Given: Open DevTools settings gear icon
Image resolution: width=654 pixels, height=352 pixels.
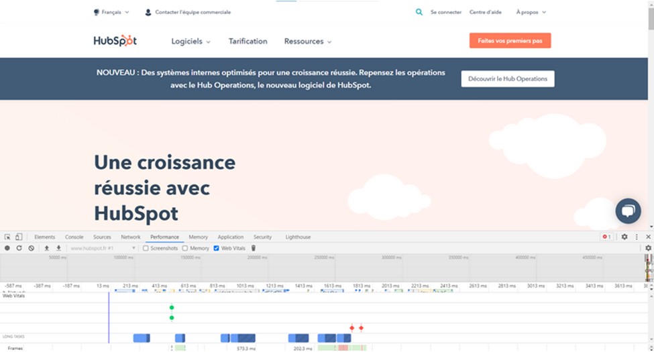Looking at the screenshot, I should (624, 237).
